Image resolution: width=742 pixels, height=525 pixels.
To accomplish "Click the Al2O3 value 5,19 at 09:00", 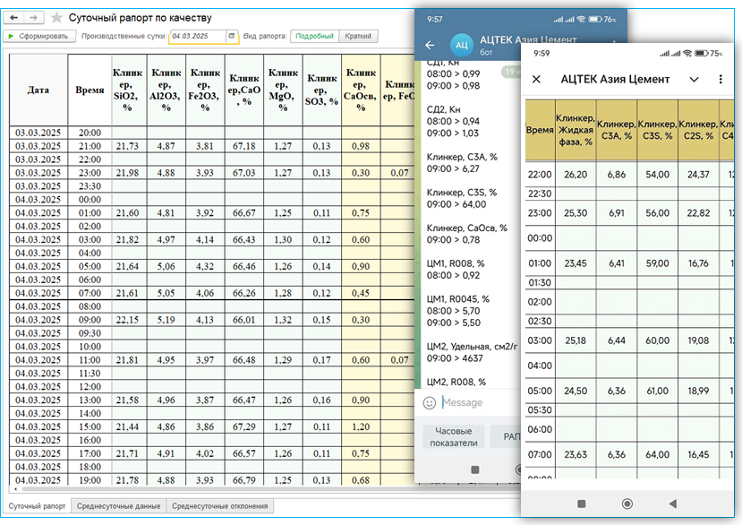I will 166,320.
